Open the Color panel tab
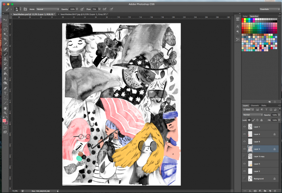Screen dimensions: 282x193 (245, 16)
